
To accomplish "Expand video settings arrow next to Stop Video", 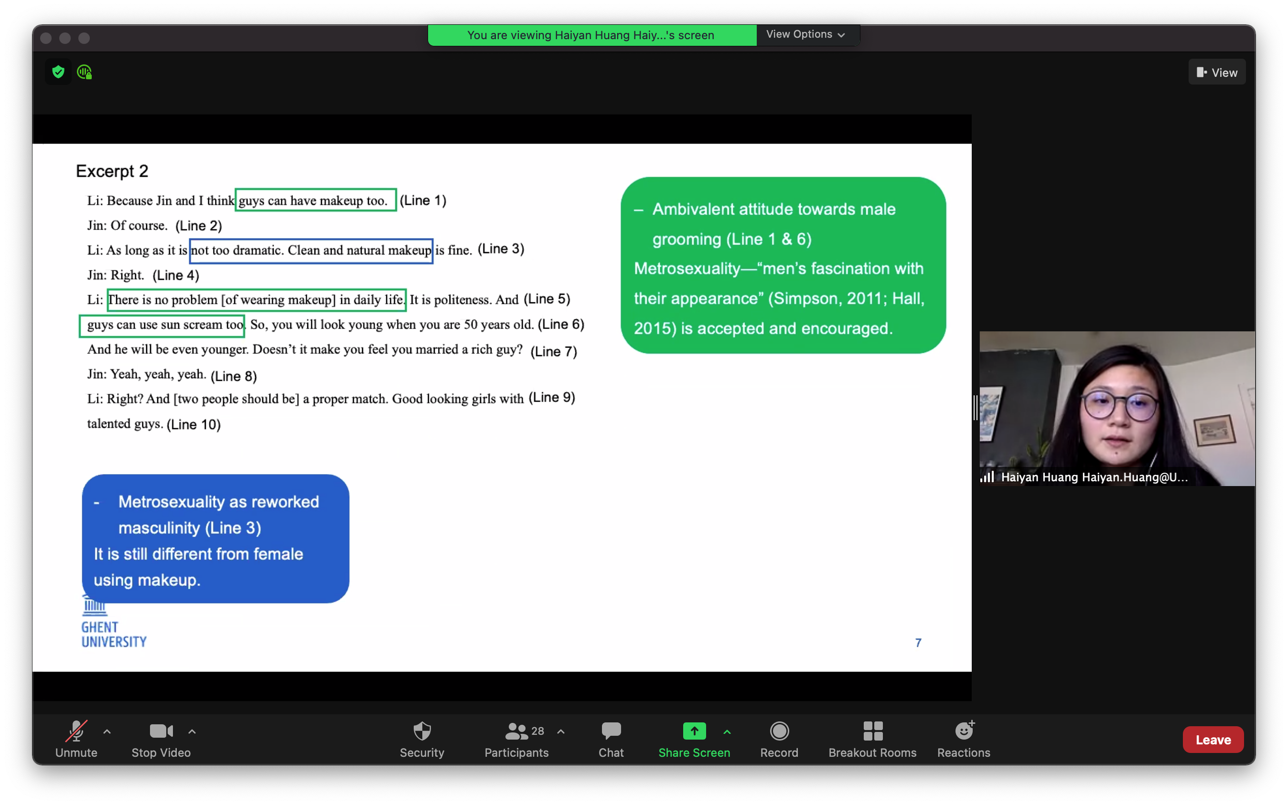I will pyautogui.click(x=193, y=731).
